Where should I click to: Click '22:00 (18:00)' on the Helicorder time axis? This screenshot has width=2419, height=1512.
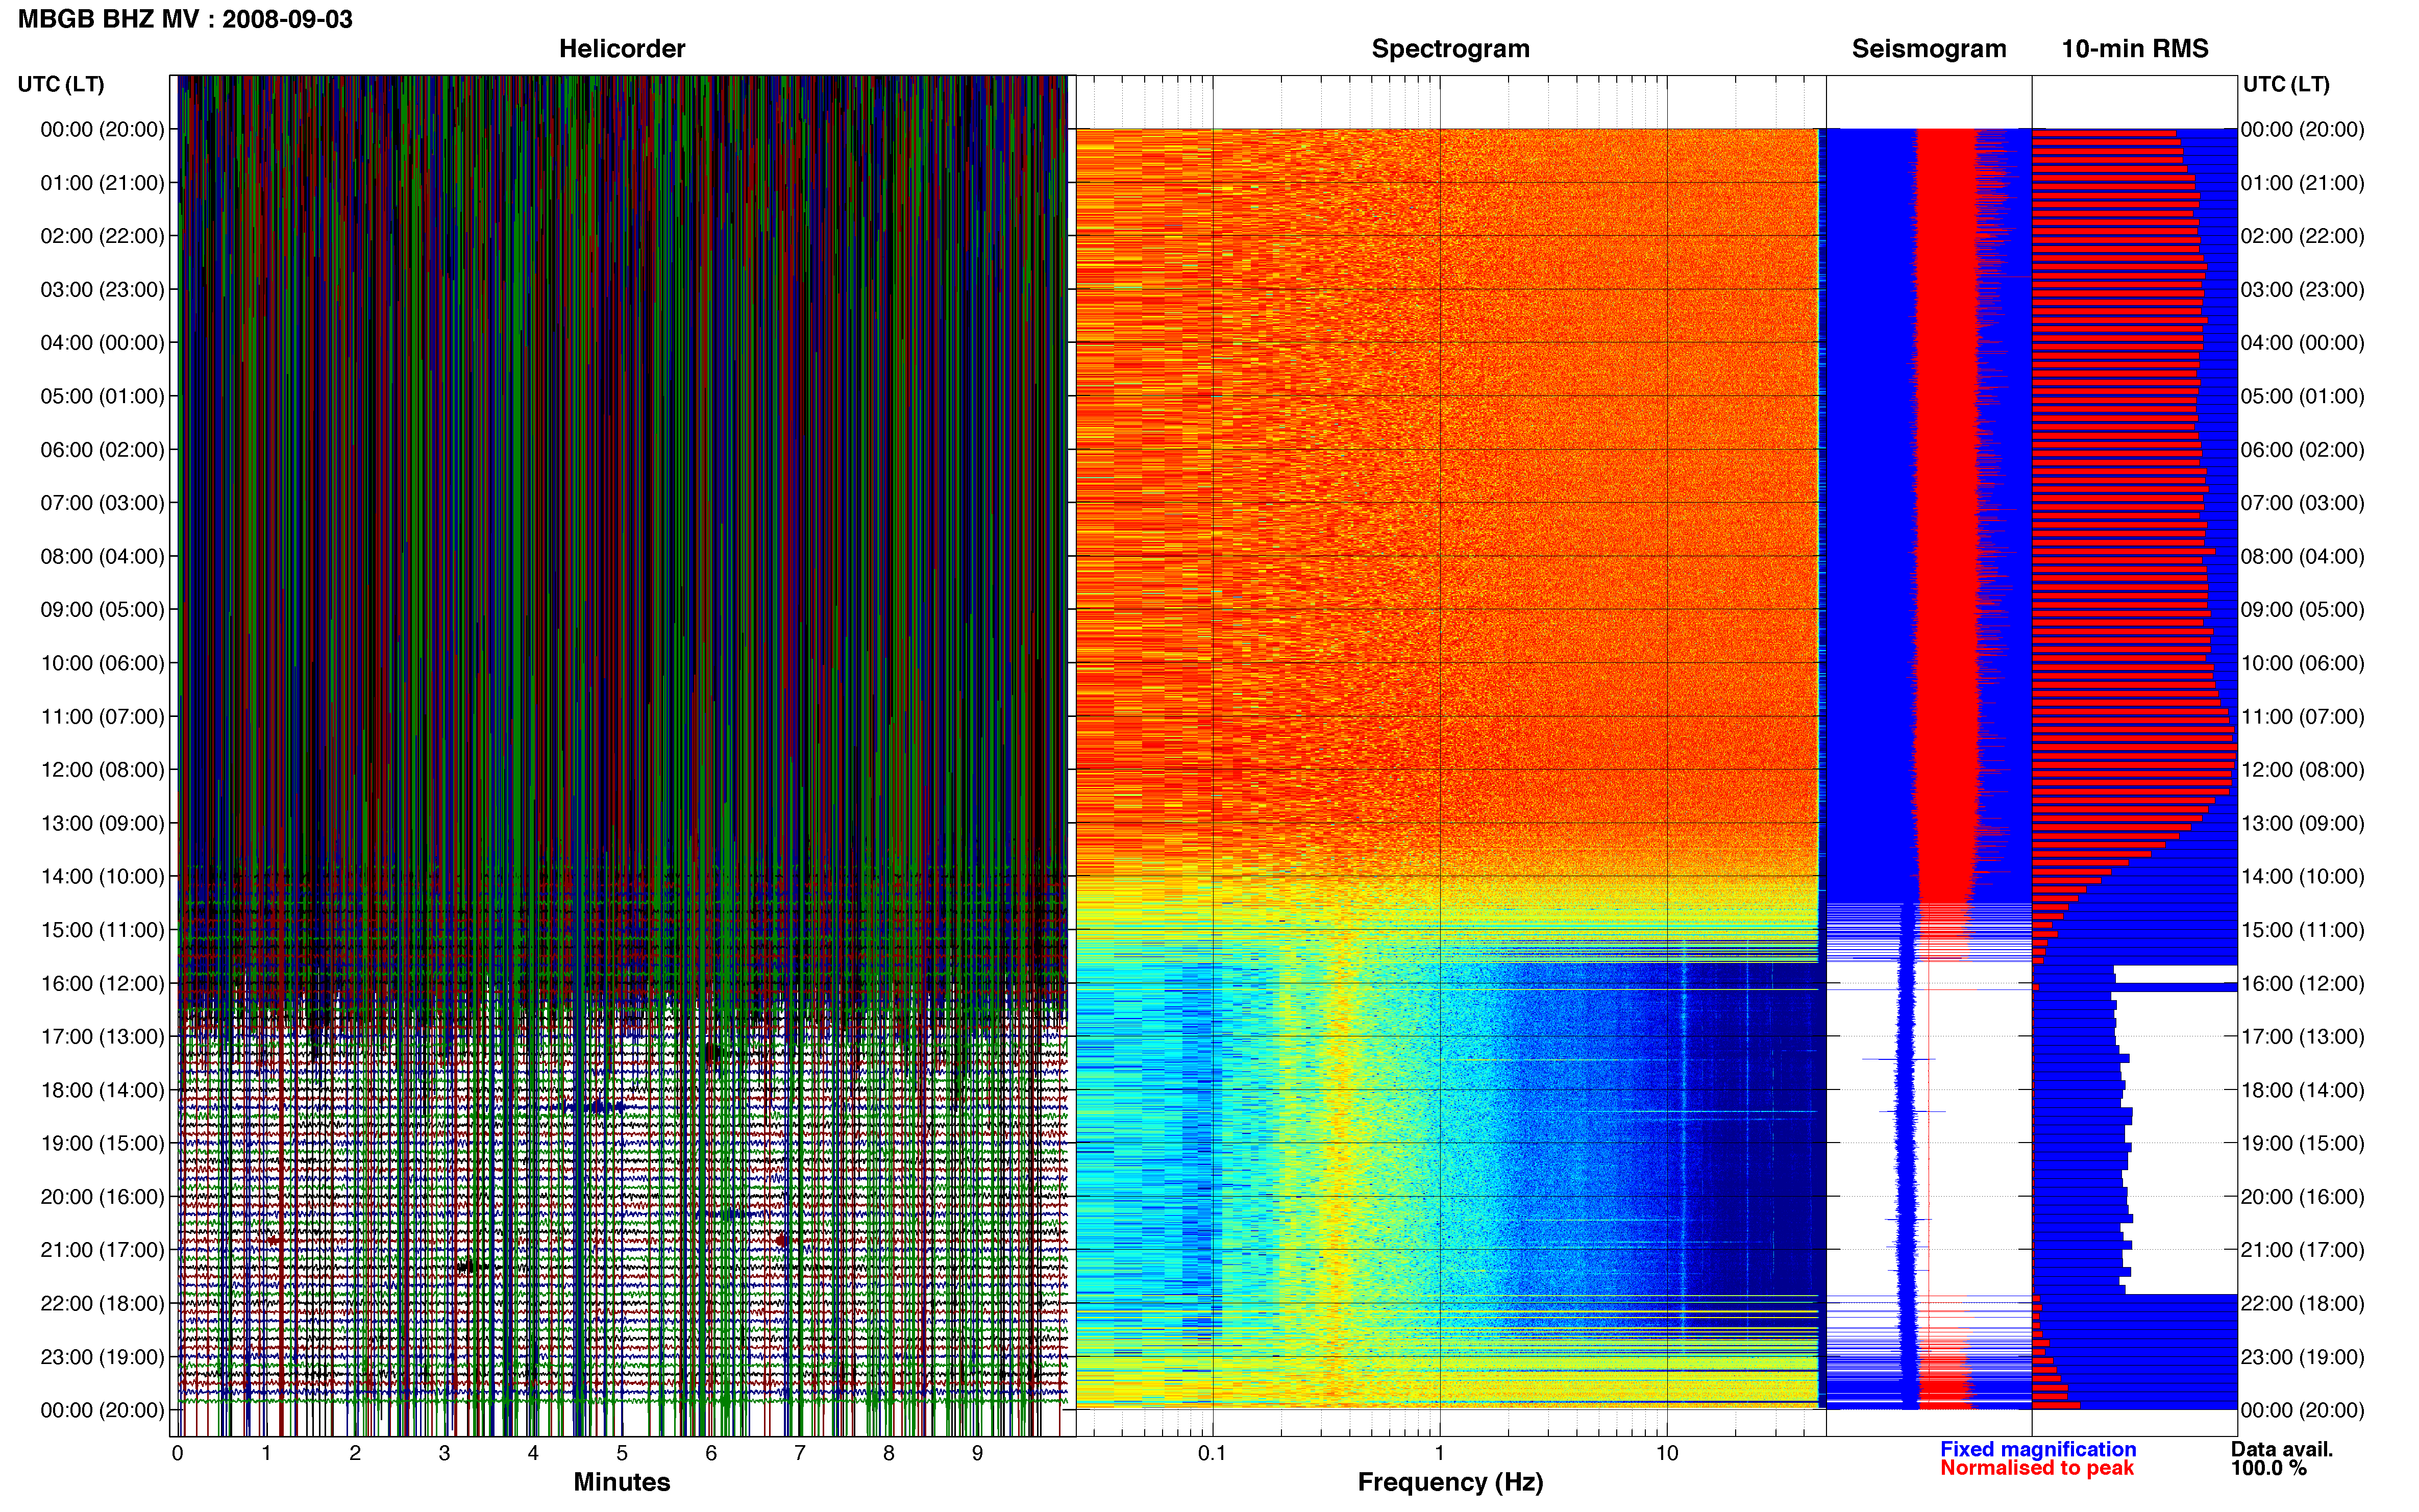pyautogui.click(x=102, y=1303)
